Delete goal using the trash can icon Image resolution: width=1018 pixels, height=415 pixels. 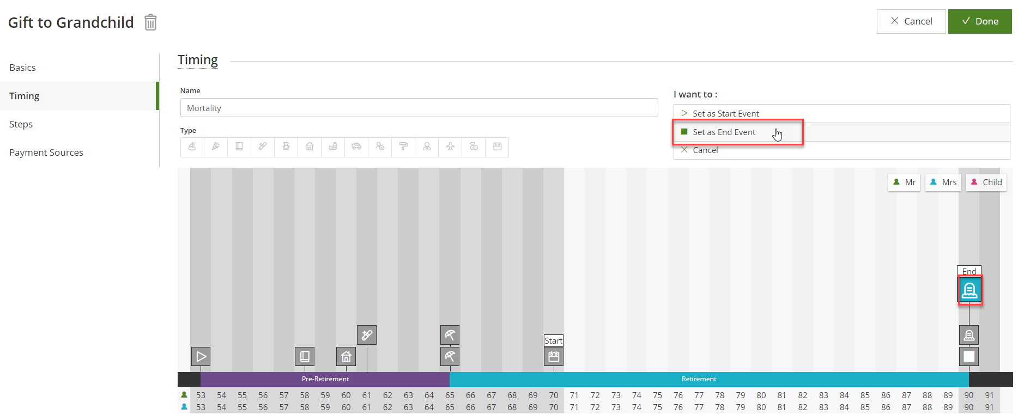coord(150,22)
